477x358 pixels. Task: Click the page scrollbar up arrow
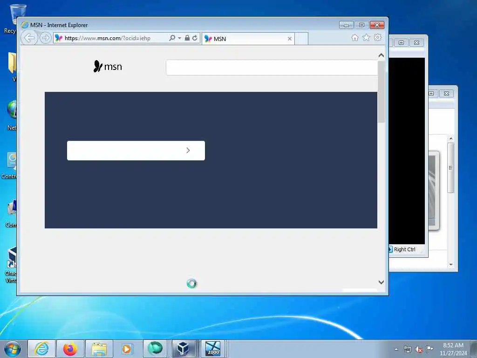(381, 55)
